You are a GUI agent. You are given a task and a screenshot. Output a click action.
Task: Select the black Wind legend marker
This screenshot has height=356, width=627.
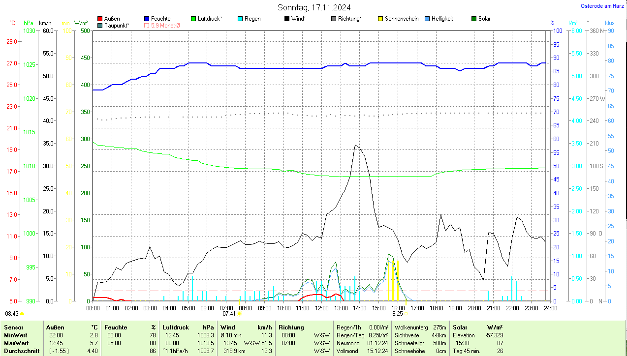point(287,19)
